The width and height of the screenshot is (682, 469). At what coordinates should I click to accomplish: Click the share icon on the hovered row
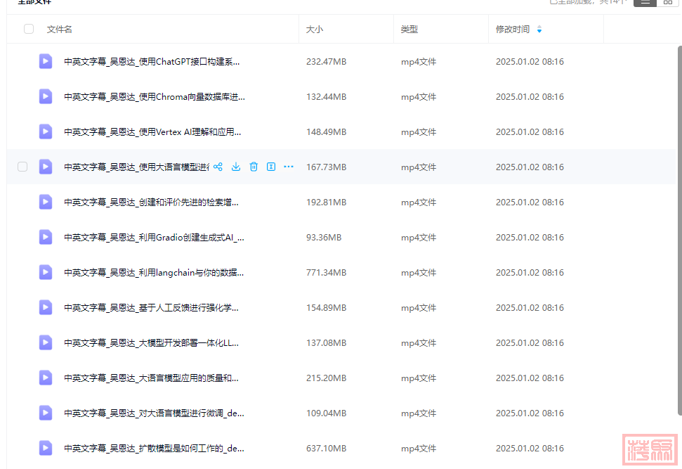(x=218, y=167)
